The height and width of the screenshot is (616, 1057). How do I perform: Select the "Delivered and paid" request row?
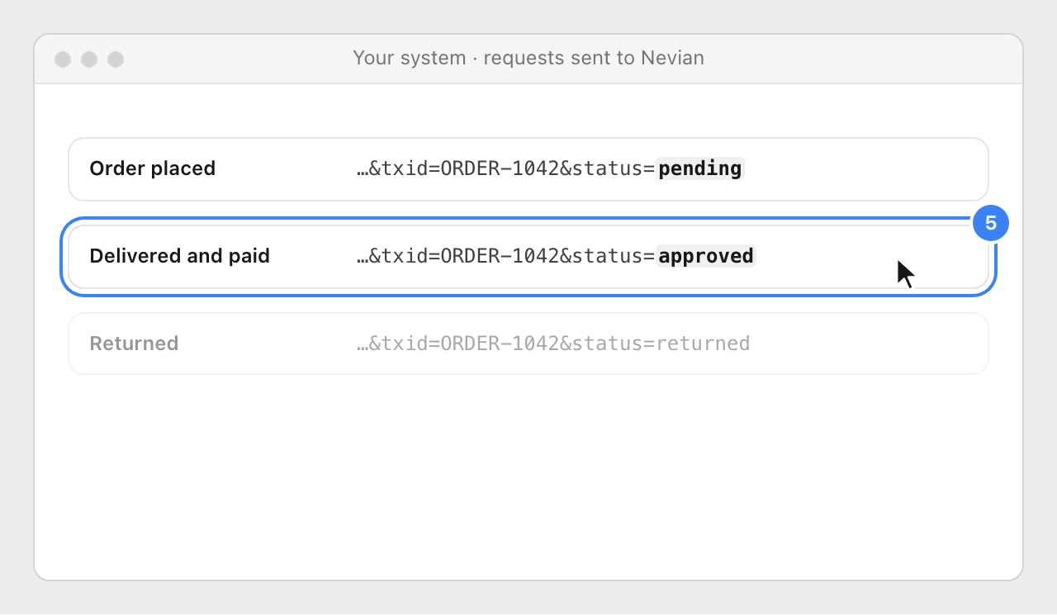tap(528, 257)
